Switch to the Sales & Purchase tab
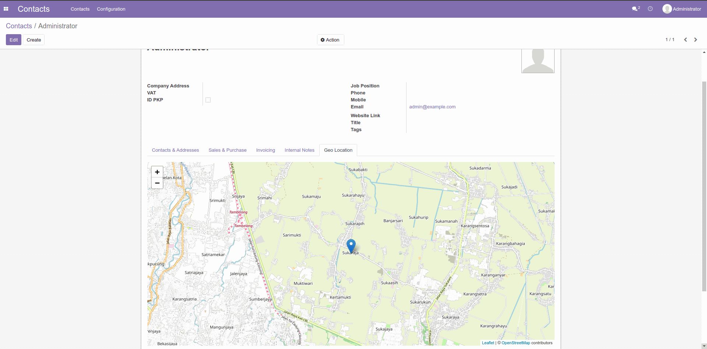Screen dimensions: 707x349 (227, 150)
